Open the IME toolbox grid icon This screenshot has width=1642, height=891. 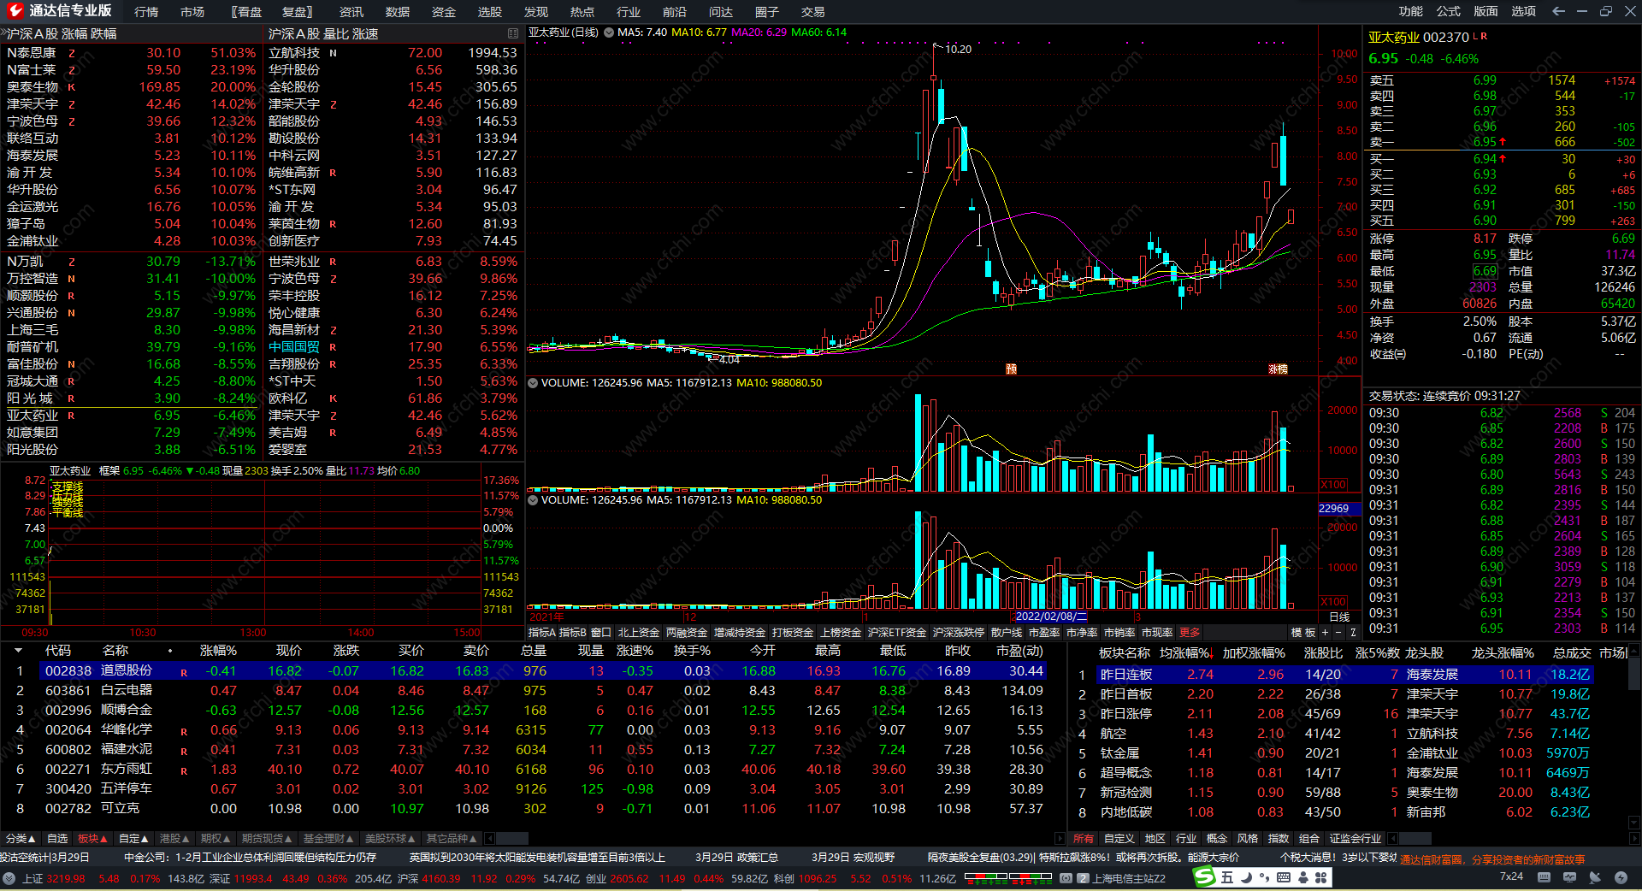pyautogui.click(x=1320, y=877)
